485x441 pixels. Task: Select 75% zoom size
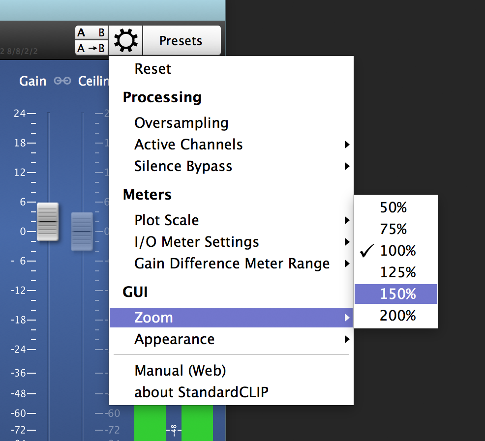(x=396, y=229)
